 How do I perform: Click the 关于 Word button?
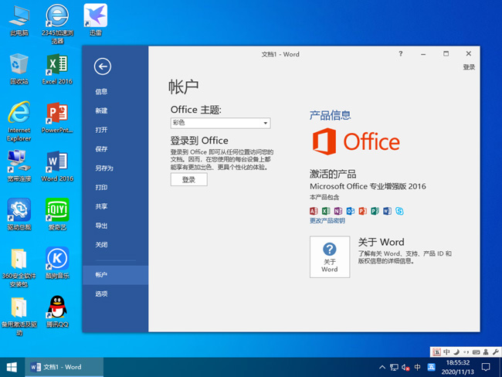coord(330,257)
